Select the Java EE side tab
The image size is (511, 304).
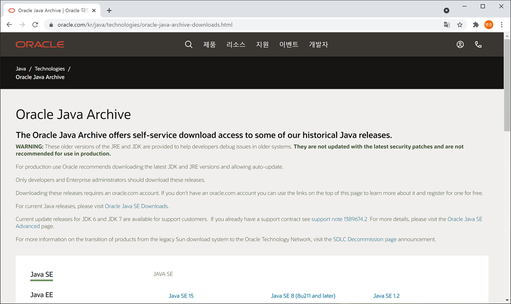point(41,295)
